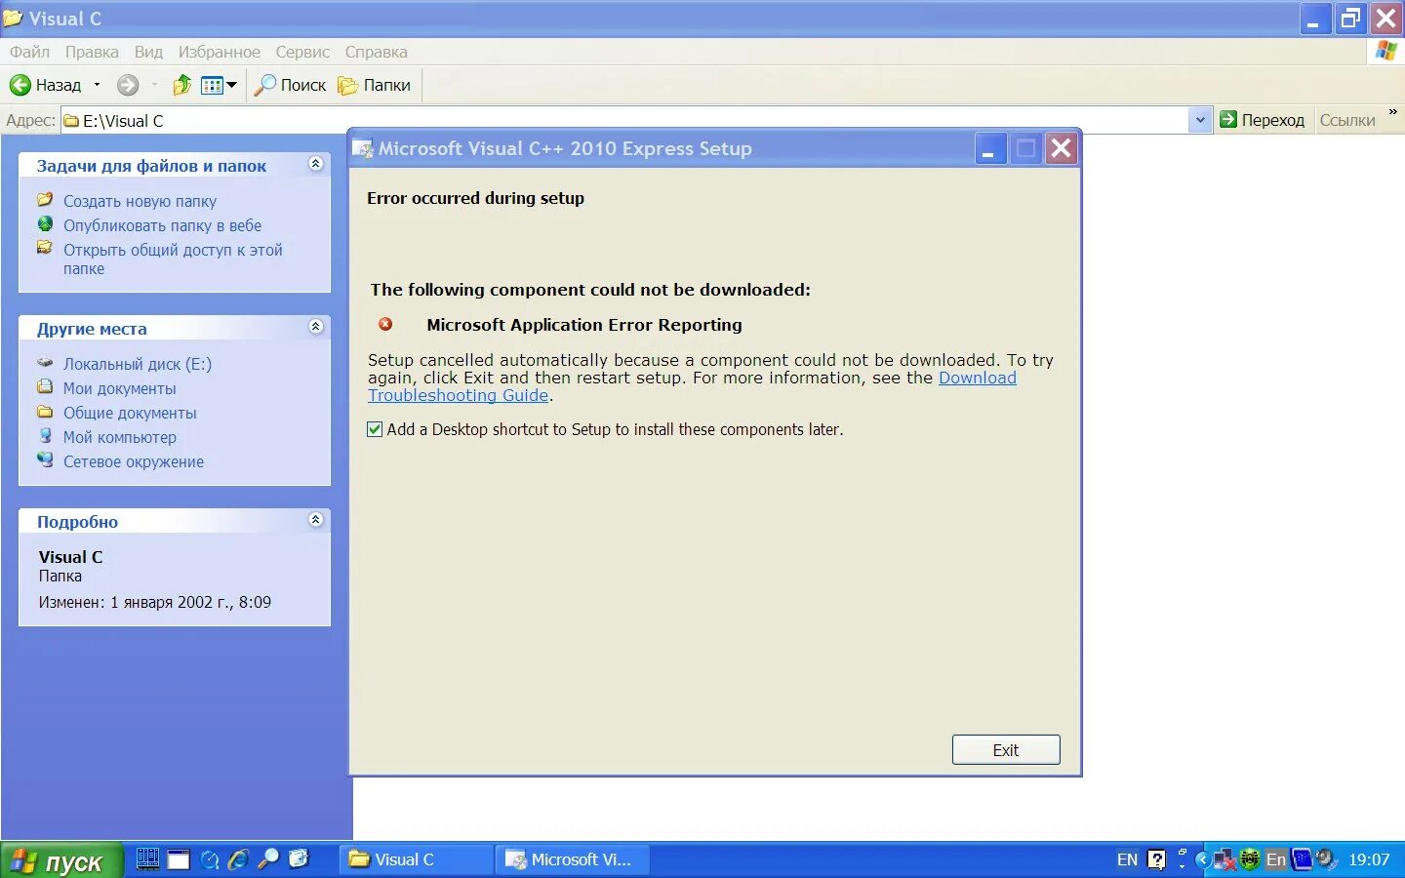Toggle the Папки folders pane
This screenshot has width=1405, height=878.
click(x=374, y=85)
